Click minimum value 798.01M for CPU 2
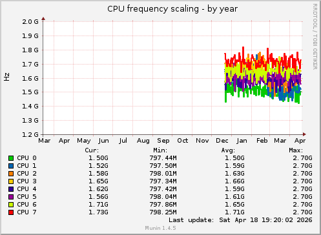 point(163,174)
